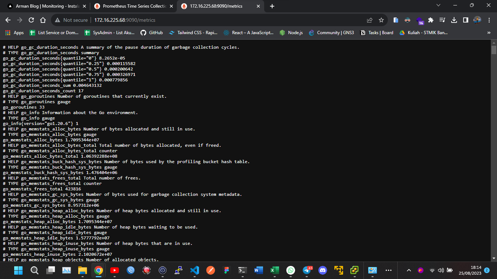Go back to the previous page
The height and width of the screenshot is (279, 497).
(x=8, y=20)
